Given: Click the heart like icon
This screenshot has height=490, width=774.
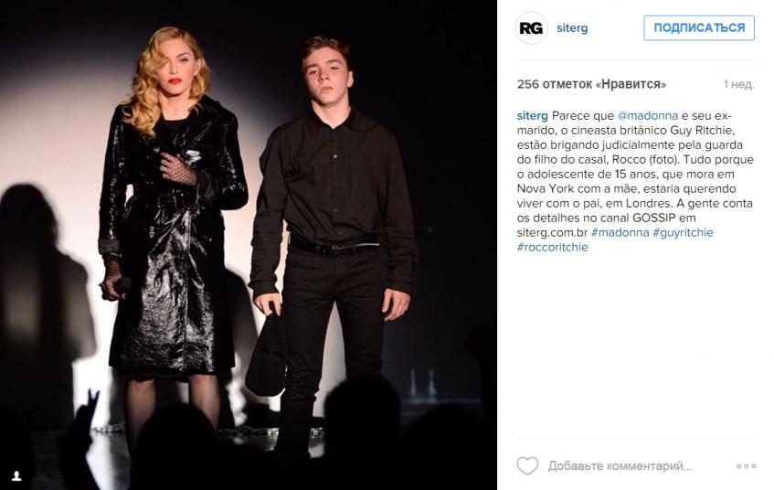Looking at the screenshot, I should point(527,466).
